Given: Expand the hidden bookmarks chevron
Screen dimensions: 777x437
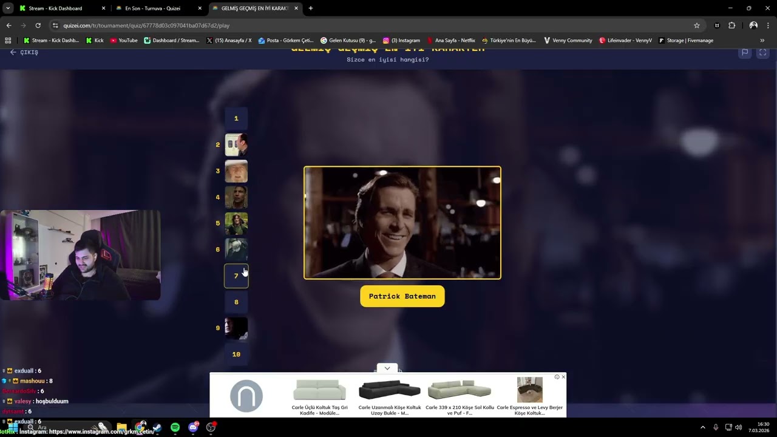Looking at the screenshot, I should pos(762,41).
